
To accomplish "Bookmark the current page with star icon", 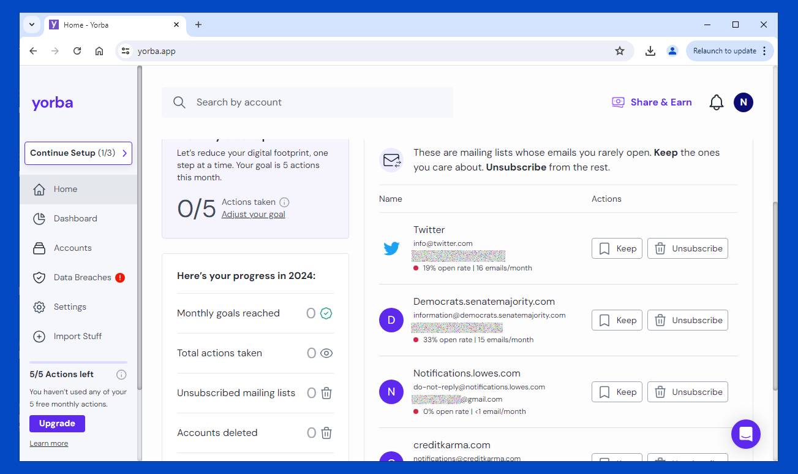I will coord(619,51).
